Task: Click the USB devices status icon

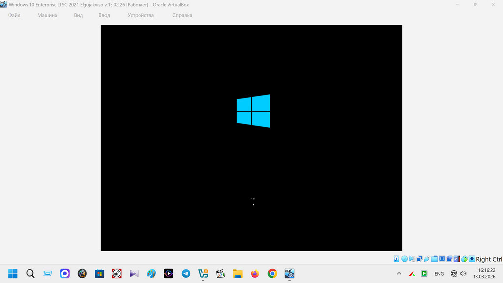Action: click(x=427, y=259)
